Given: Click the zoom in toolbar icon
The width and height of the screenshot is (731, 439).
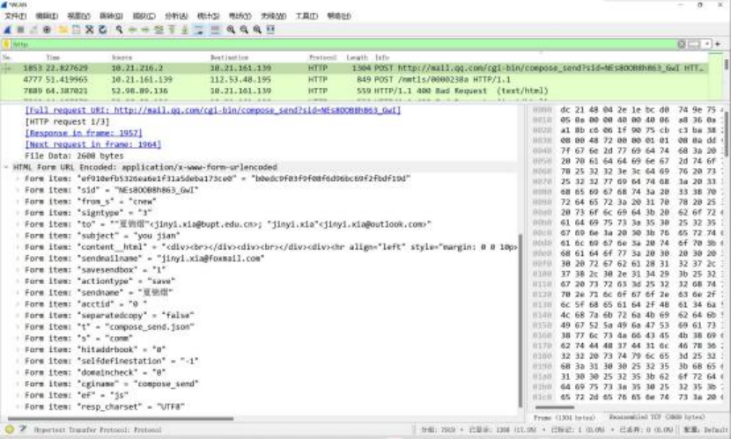Looking at the screenshot, I should click(x=228, y=29).
